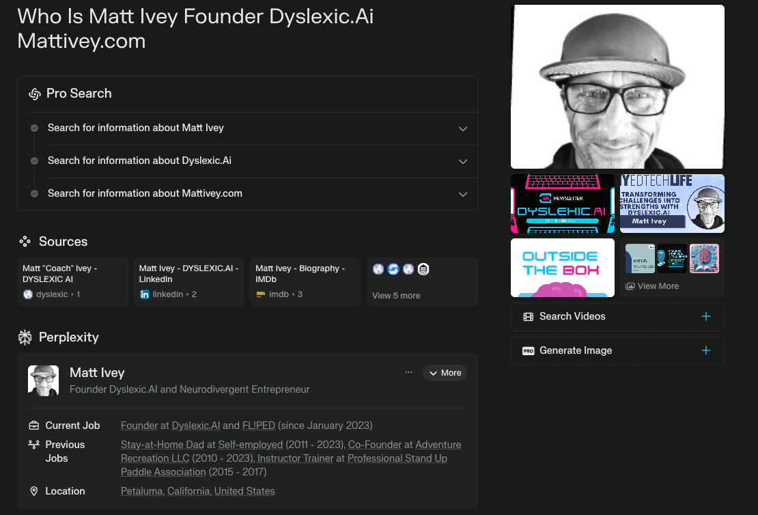Click the checkmark beside Dyslexic.Ai search step
The height and width of the screenshot is (515, 758).
coord(34,161)
